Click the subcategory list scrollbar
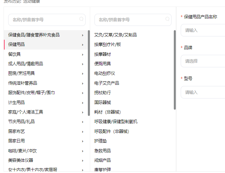This screenshot has width=225, height=173. click(x=175, y=70)
